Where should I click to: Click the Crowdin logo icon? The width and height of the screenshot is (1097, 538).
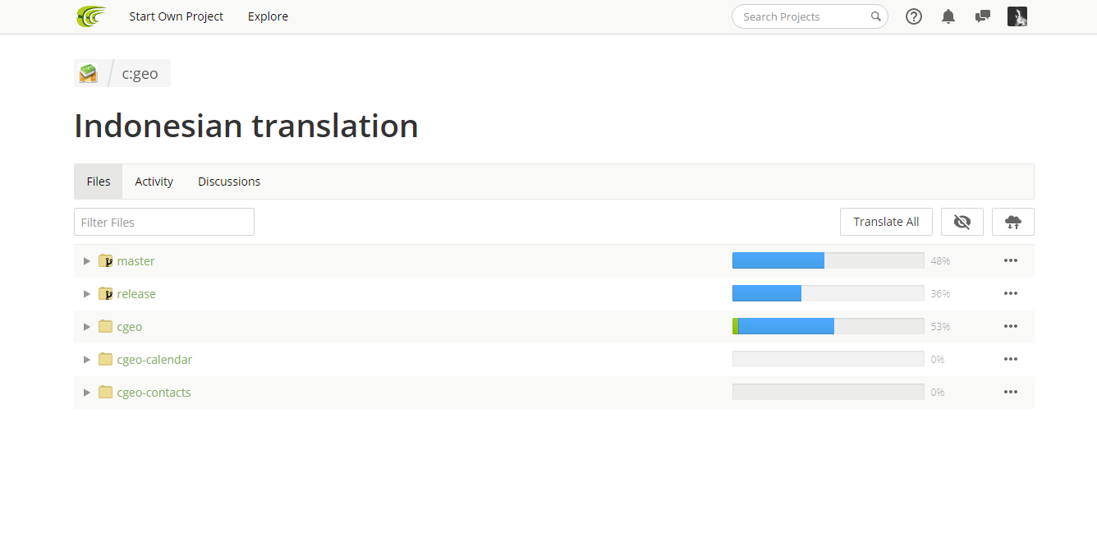(x=91, y=16)
